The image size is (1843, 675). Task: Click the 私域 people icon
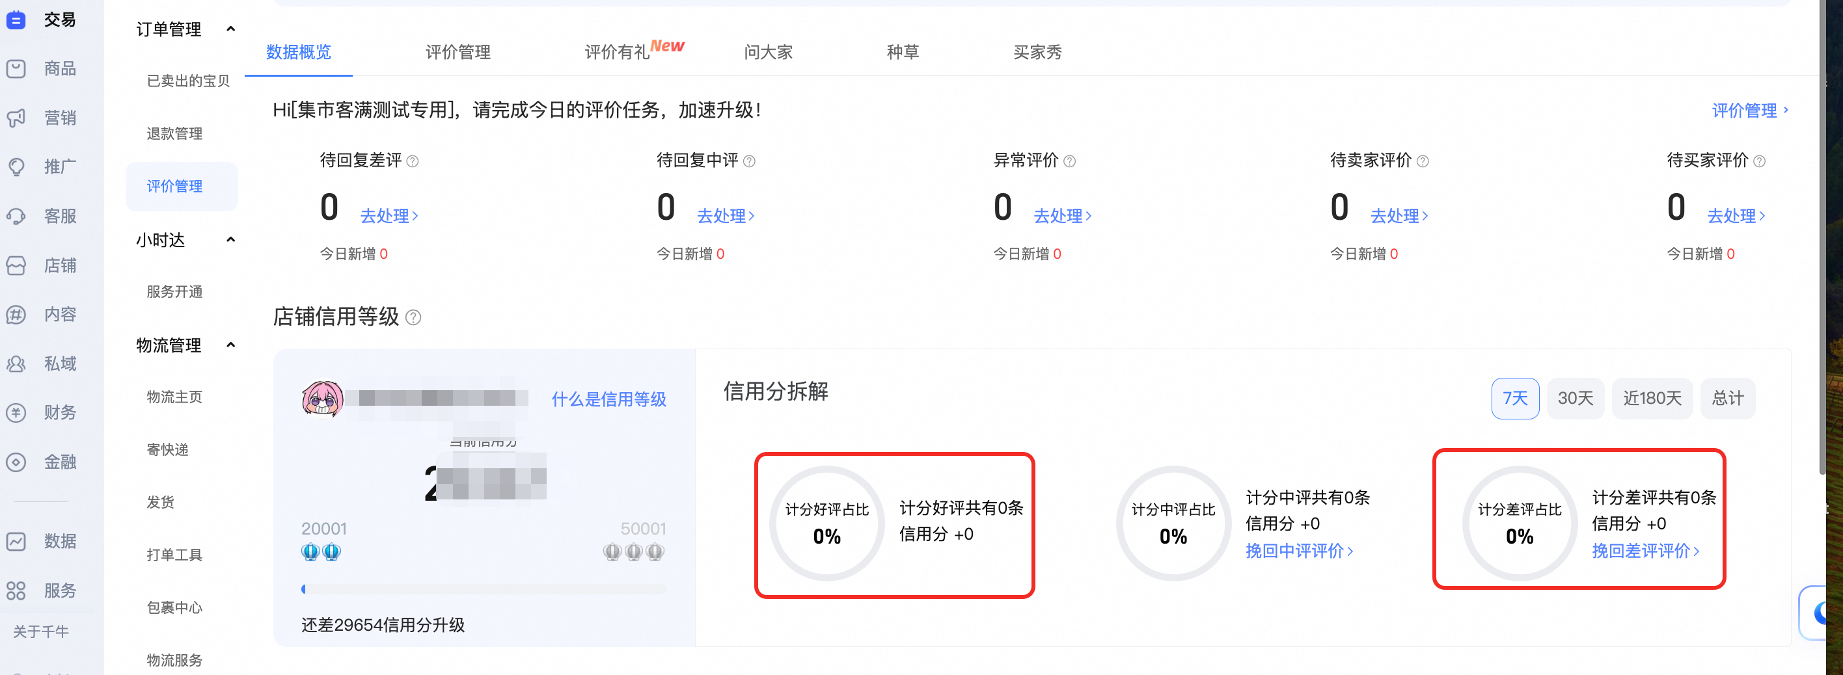pyautogui.click(x=16, y=364)
